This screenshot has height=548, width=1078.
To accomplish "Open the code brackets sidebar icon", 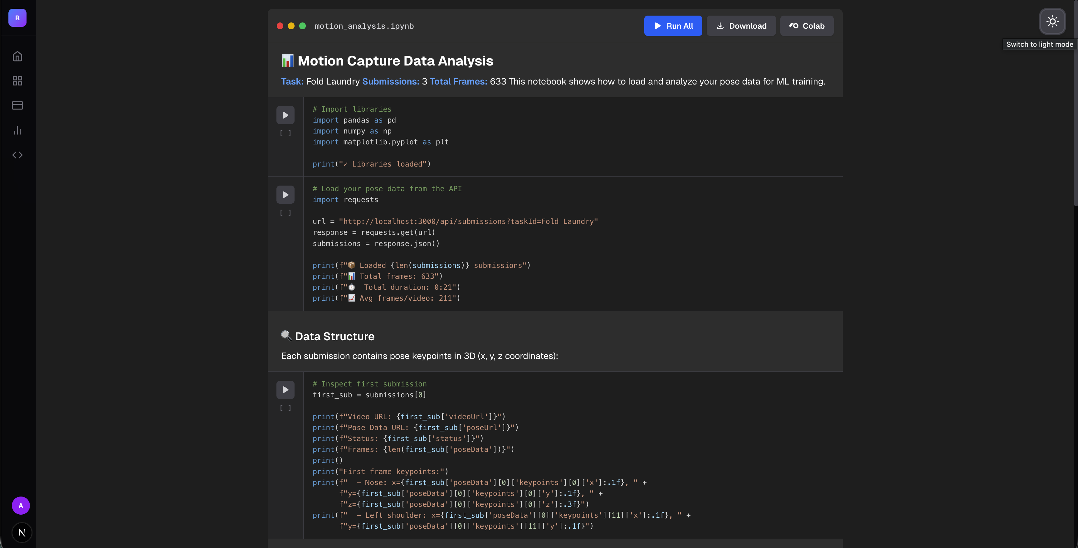I will 17,155.
